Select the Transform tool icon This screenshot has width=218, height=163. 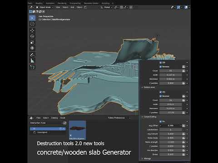click(32, 48)
